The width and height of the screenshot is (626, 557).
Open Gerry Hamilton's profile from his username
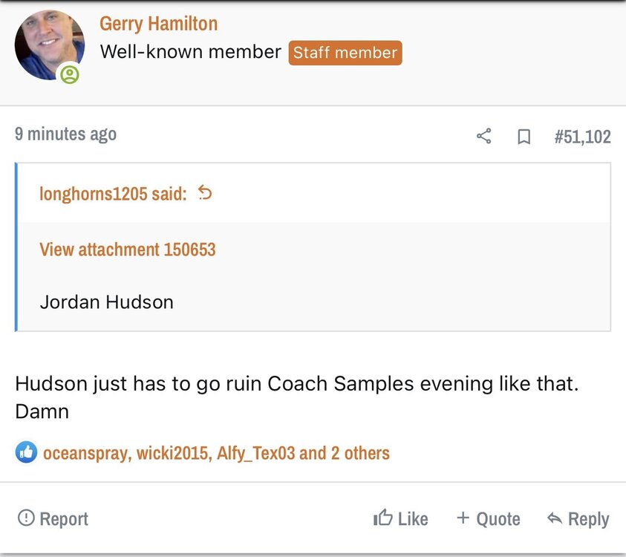pyautogui.click(x=158, y=23)
